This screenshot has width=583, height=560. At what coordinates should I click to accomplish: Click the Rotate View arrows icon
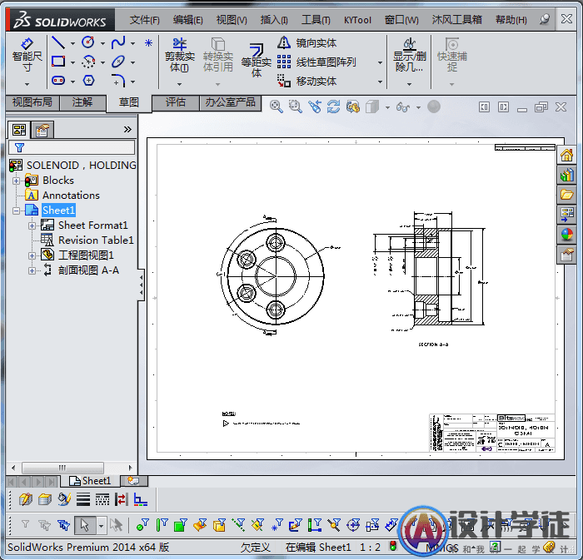pyautogui.click(x=333, y=107)
